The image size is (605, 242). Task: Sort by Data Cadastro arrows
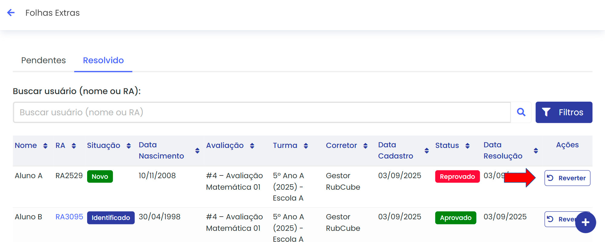click(x=427, y=151)
